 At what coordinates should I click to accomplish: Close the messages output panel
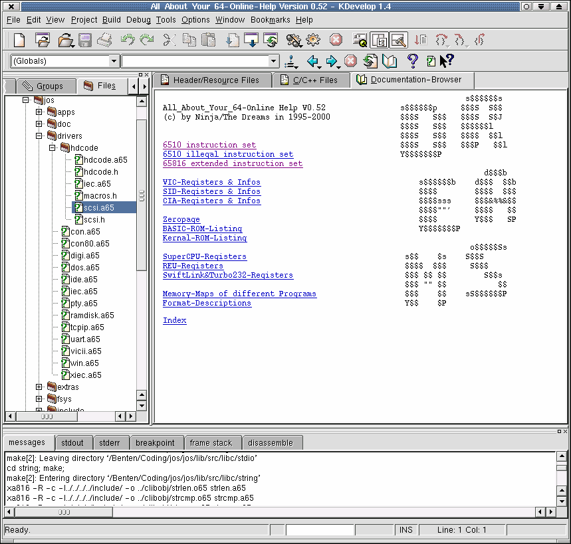(565, 431)
